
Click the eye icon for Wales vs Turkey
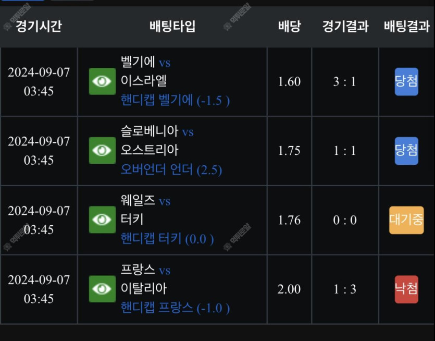(x=102, y=220)
